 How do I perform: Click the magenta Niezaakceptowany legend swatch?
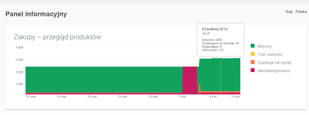pyautogui.click(x=253, y=70)
